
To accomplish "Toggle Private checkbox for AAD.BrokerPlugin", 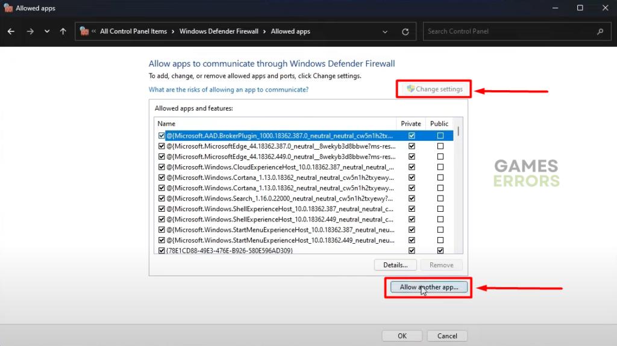I will point(412,135).
